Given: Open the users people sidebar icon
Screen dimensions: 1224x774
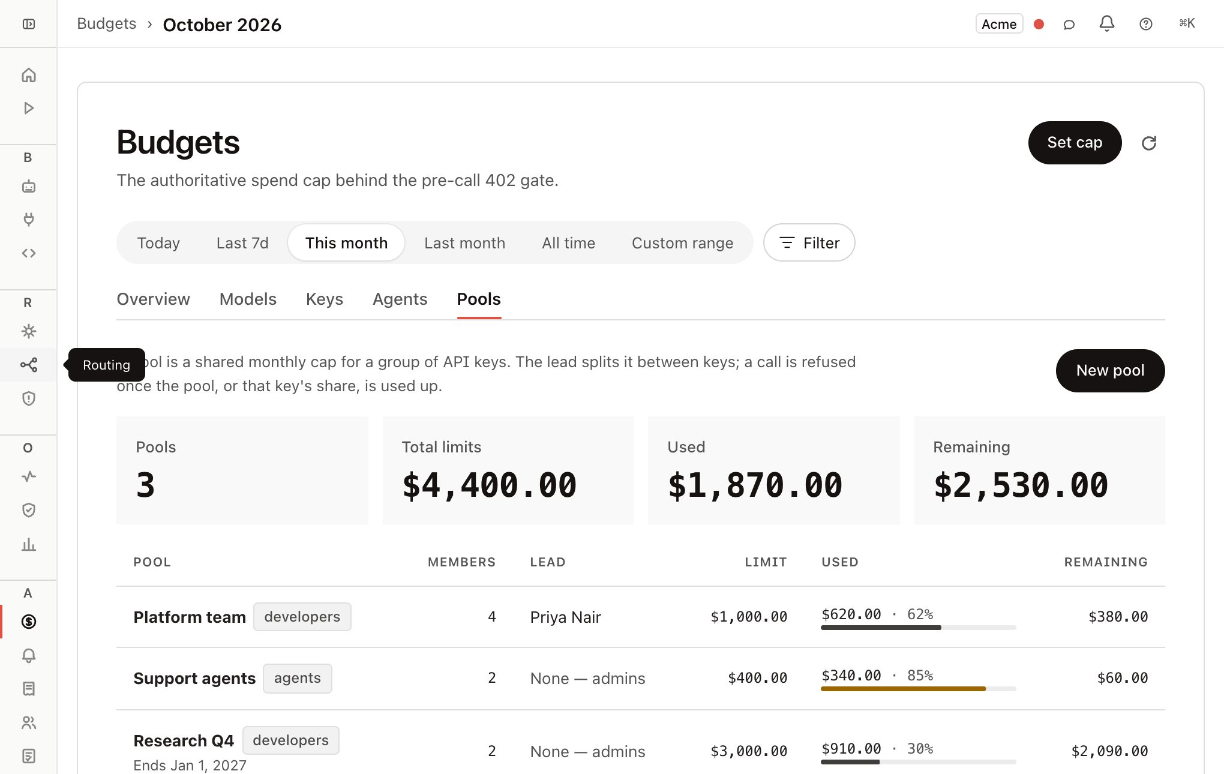Looking at the screenshot, I should point(28,722).
